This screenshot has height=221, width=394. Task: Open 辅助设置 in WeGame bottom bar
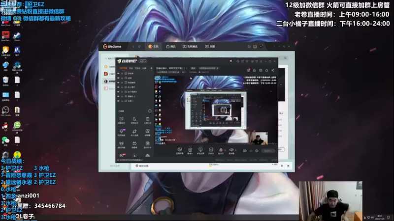(142, 166)
